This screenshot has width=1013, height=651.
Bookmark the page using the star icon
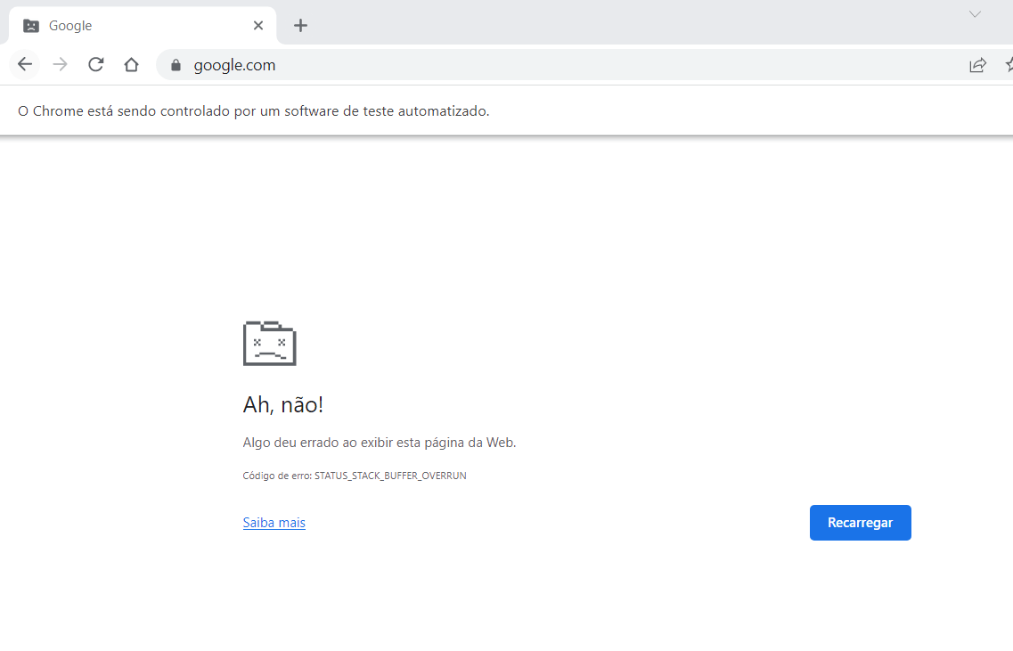tap(1008, 64)
